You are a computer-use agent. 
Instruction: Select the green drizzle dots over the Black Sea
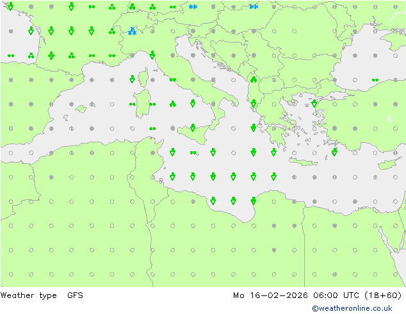pos(375,80)
